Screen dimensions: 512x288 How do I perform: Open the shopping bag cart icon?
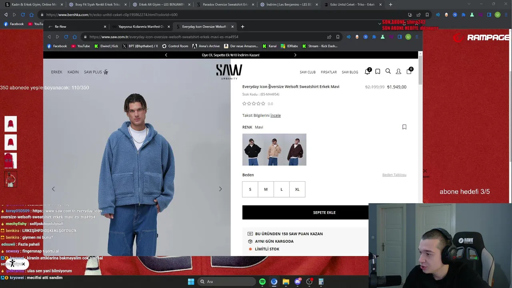tap(409, 71)
